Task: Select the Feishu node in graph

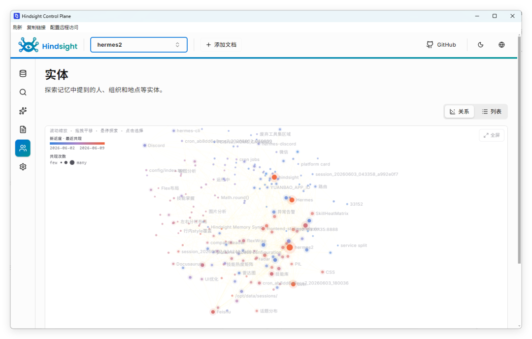Action: tap(213, 312)
